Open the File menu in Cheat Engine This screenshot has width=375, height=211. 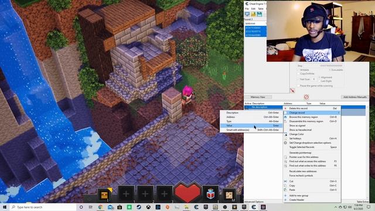(x=247, y=9)
